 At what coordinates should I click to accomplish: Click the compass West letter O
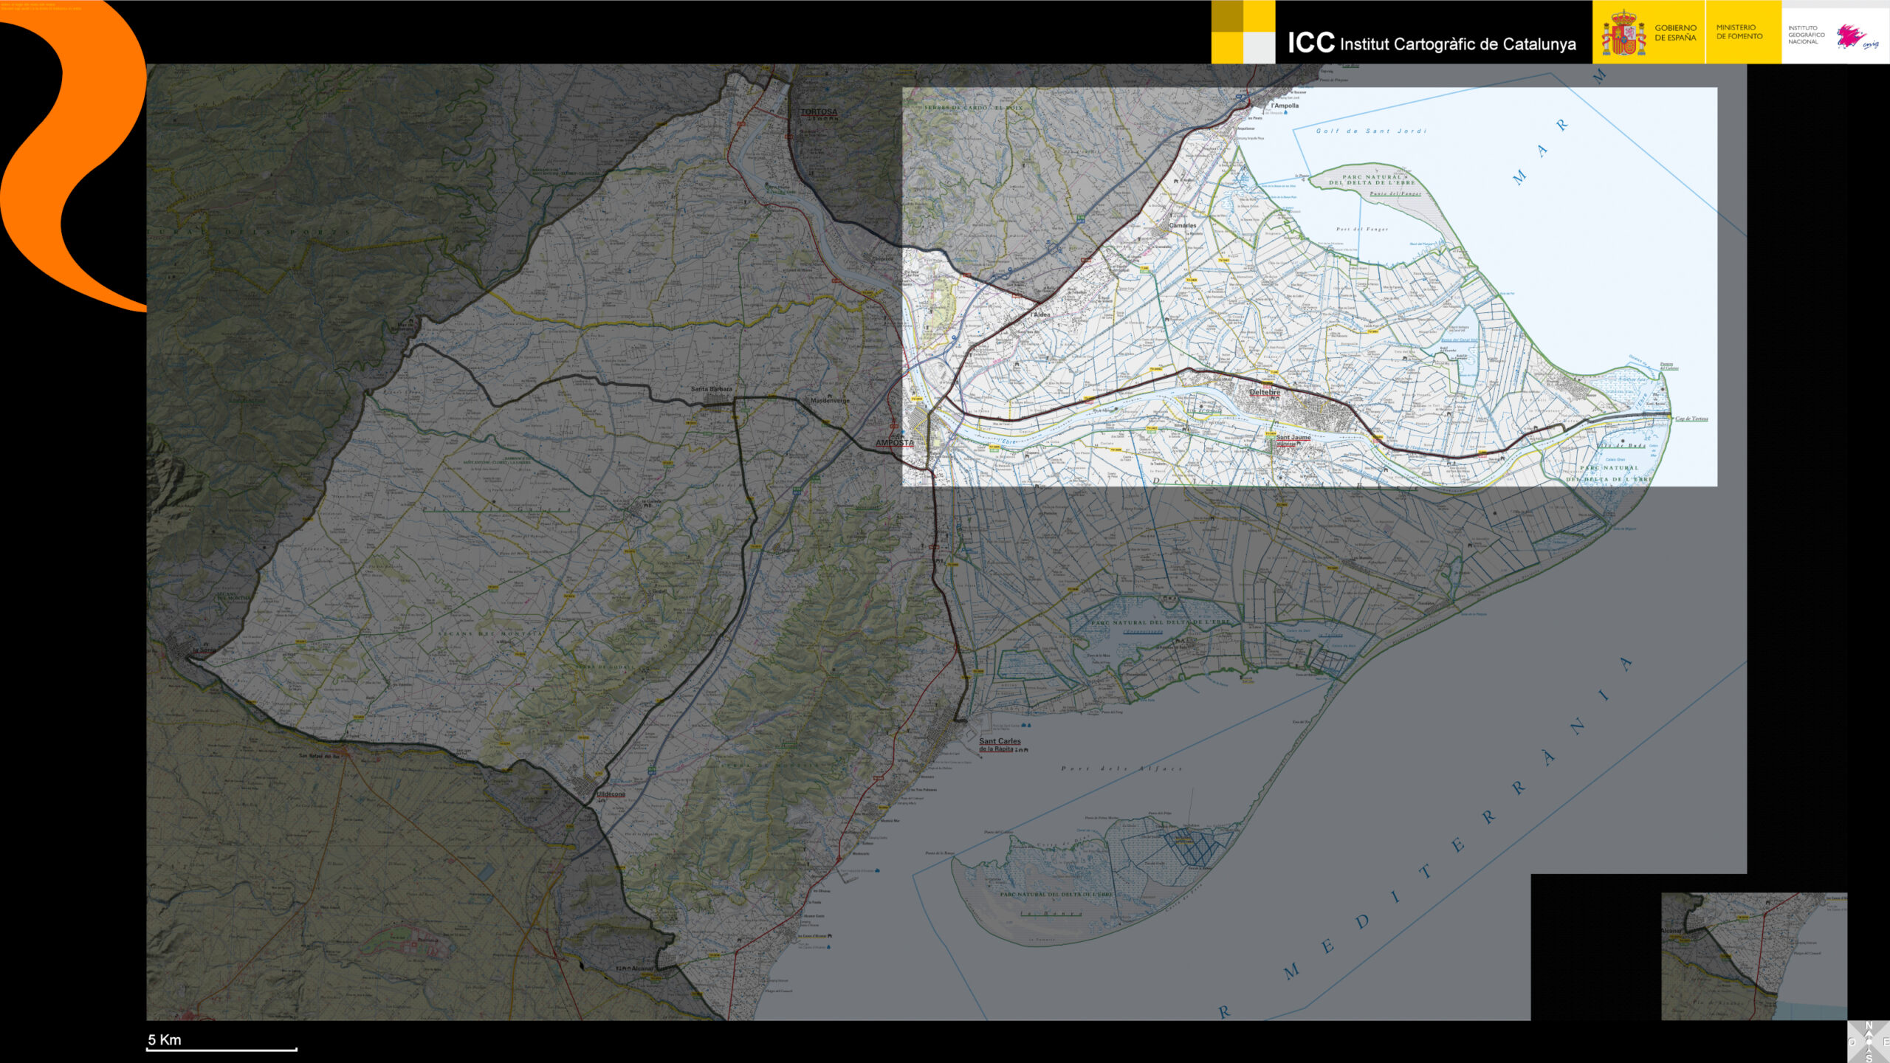(1852, 1042)
